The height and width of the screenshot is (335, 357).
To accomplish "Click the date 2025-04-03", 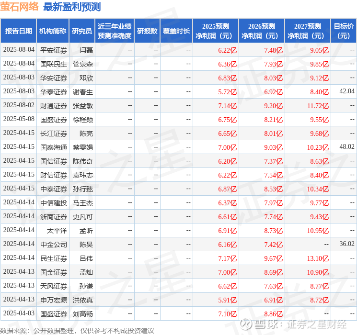I will pyautogui.click(x=19, y=313).
